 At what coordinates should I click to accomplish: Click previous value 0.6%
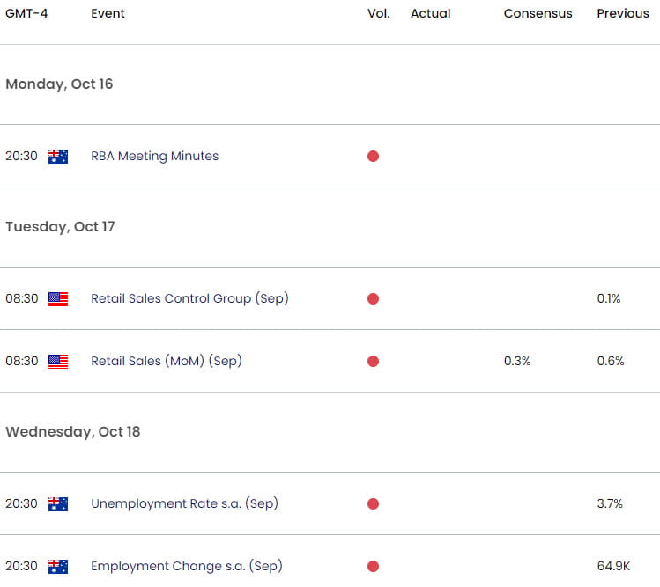coord(611,361)
